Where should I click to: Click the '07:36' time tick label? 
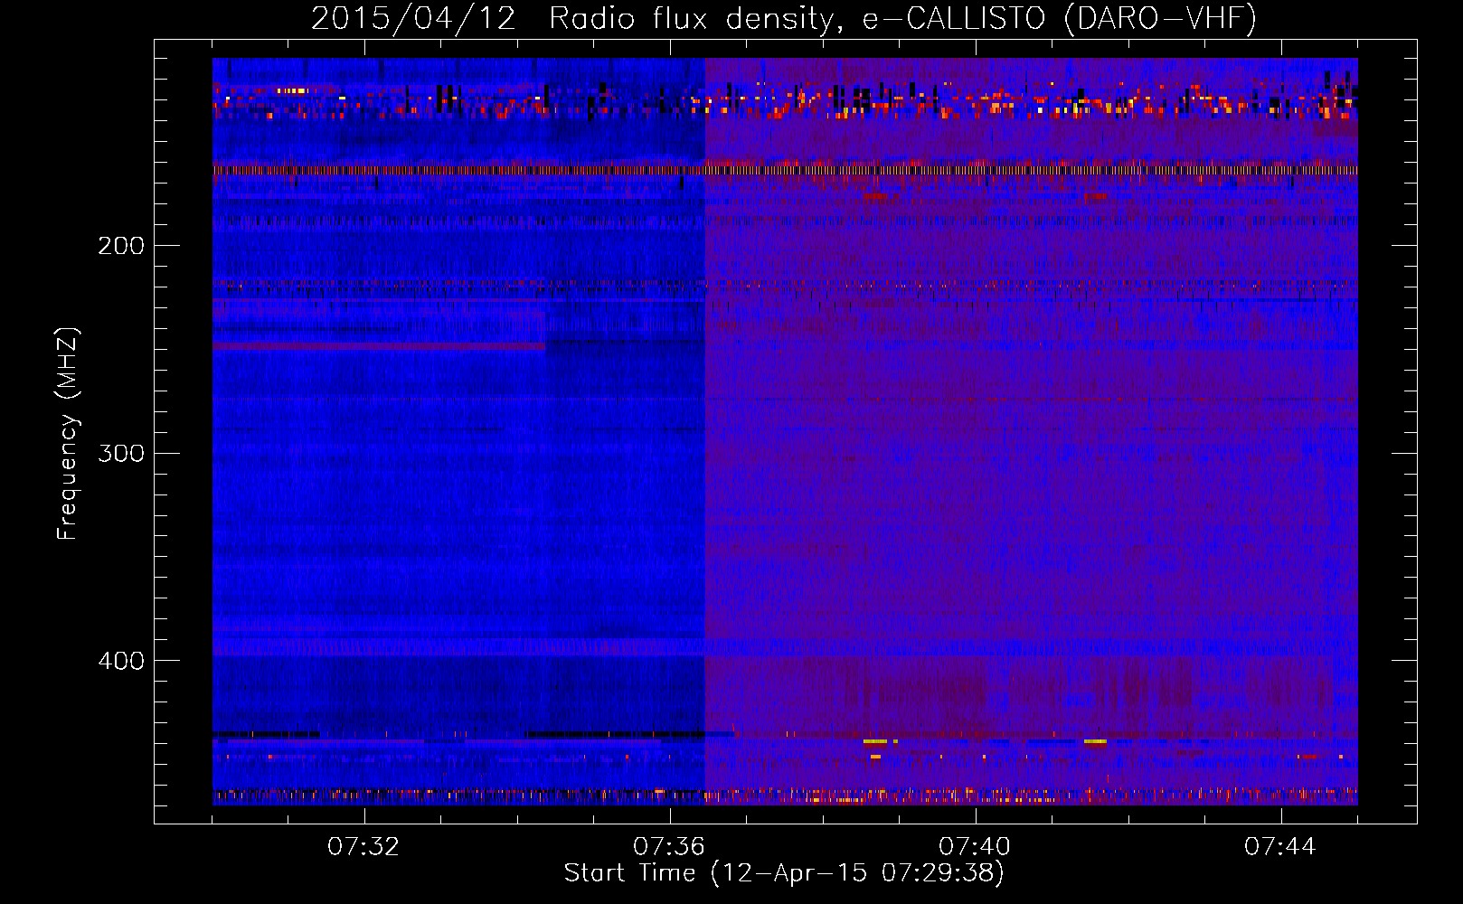point(669,847)
